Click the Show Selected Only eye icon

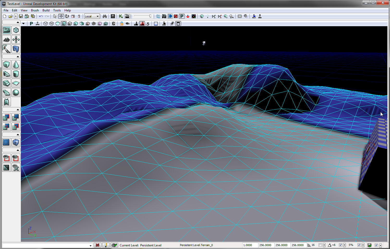[x=7, y=158]
